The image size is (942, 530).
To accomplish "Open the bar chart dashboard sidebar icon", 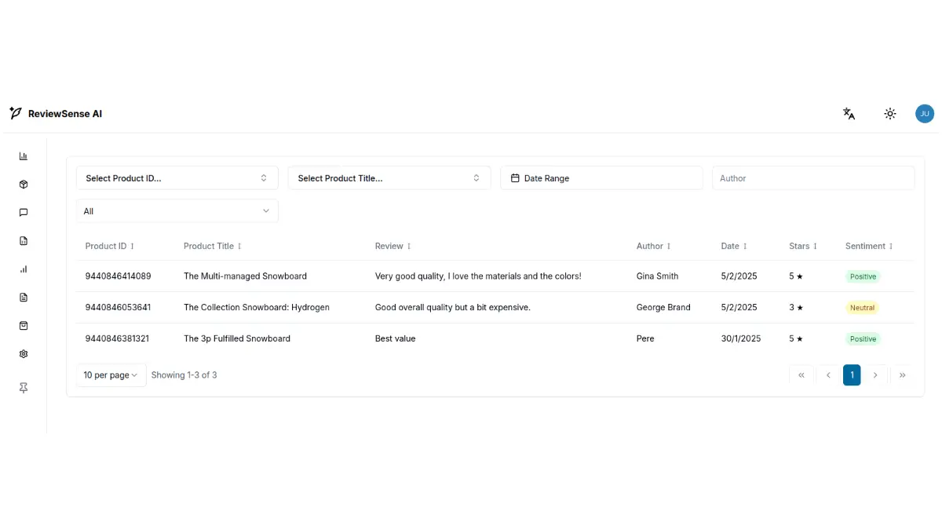I will (x=24, y=156).
